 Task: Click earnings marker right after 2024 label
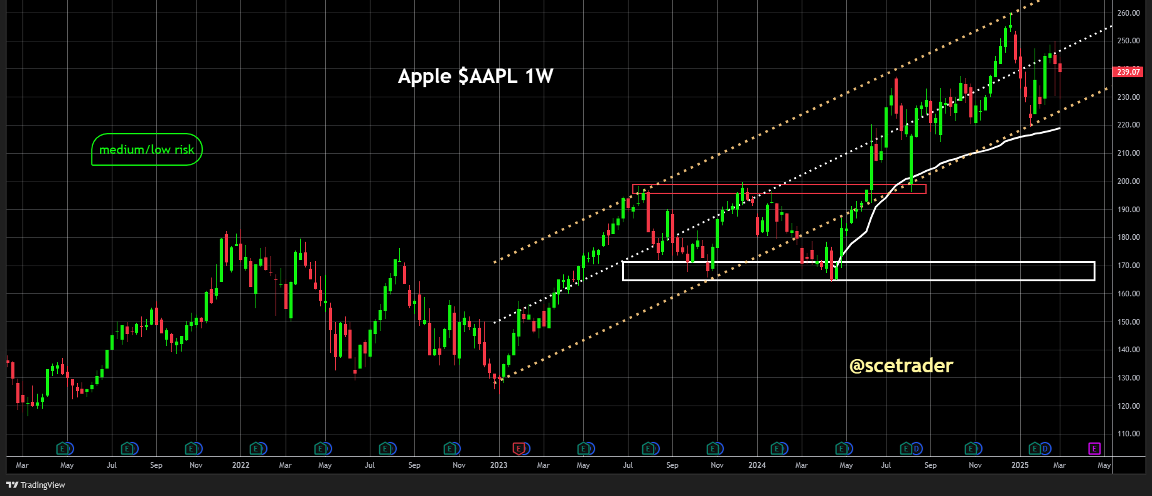click(x=777, y=448)
